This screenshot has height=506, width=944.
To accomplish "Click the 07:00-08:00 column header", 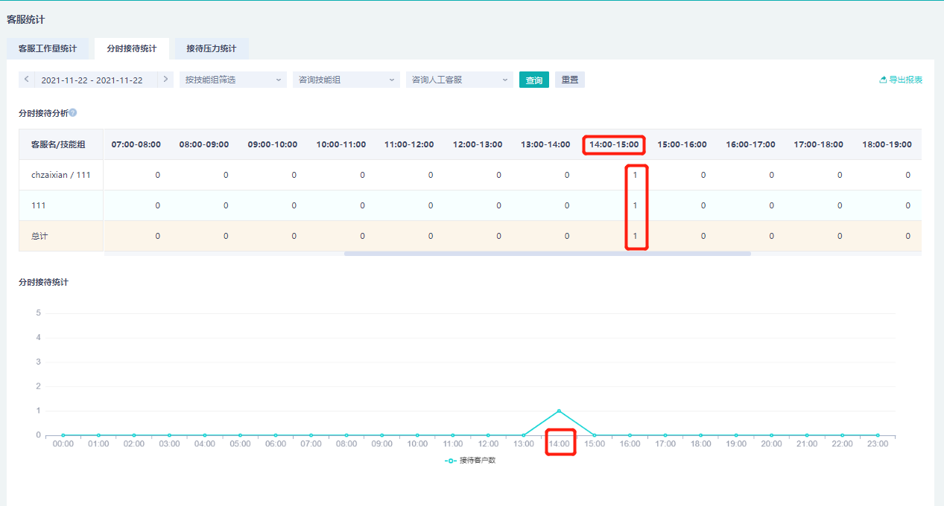I will pyautogui.click(x=136, y=144).
